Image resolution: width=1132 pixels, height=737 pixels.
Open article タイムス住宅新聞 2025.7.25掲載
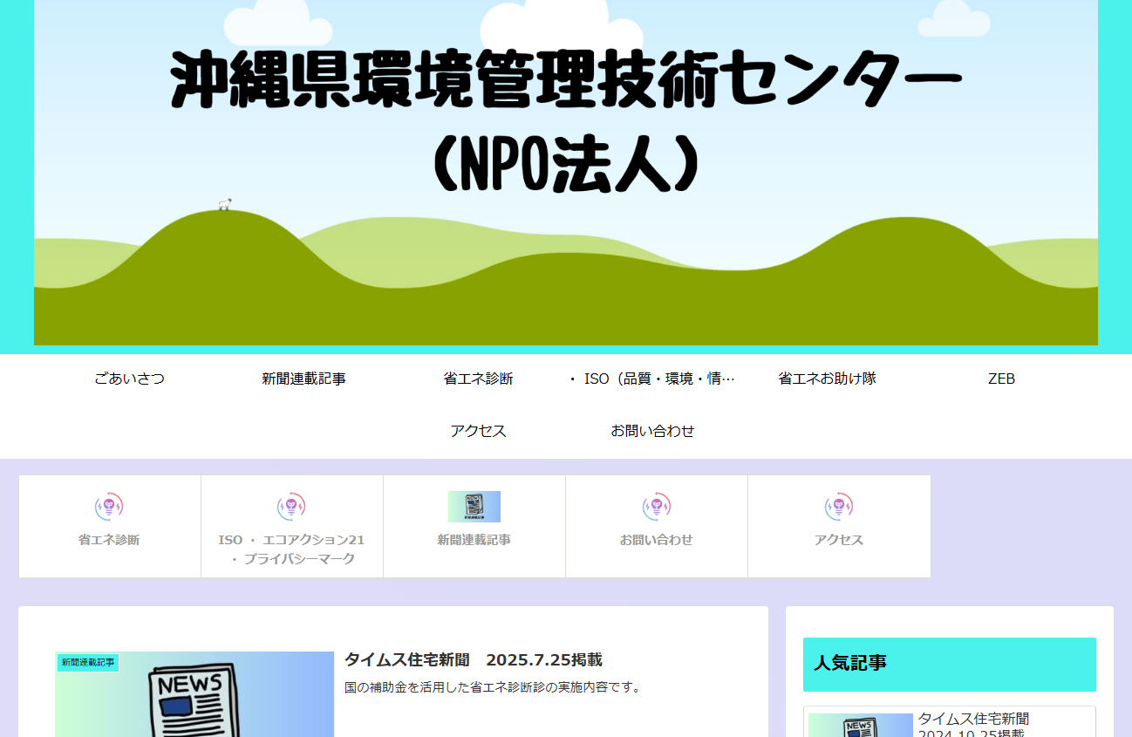[x=473, y=660]
